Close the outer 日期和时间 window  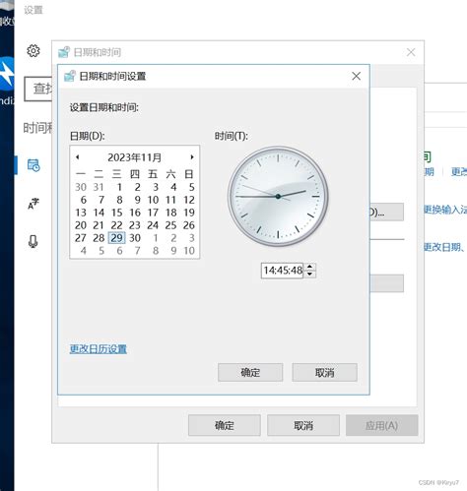click(x=411, y=52)
